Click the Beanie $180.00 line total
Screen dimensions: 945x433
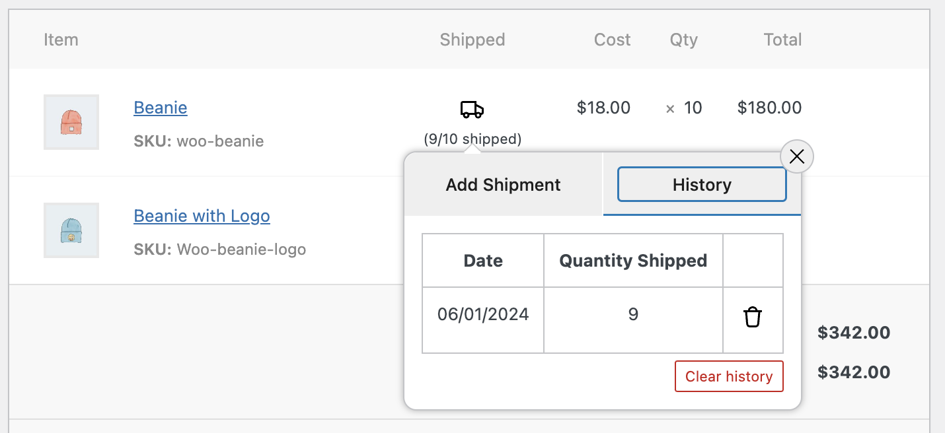click(769, 108)
